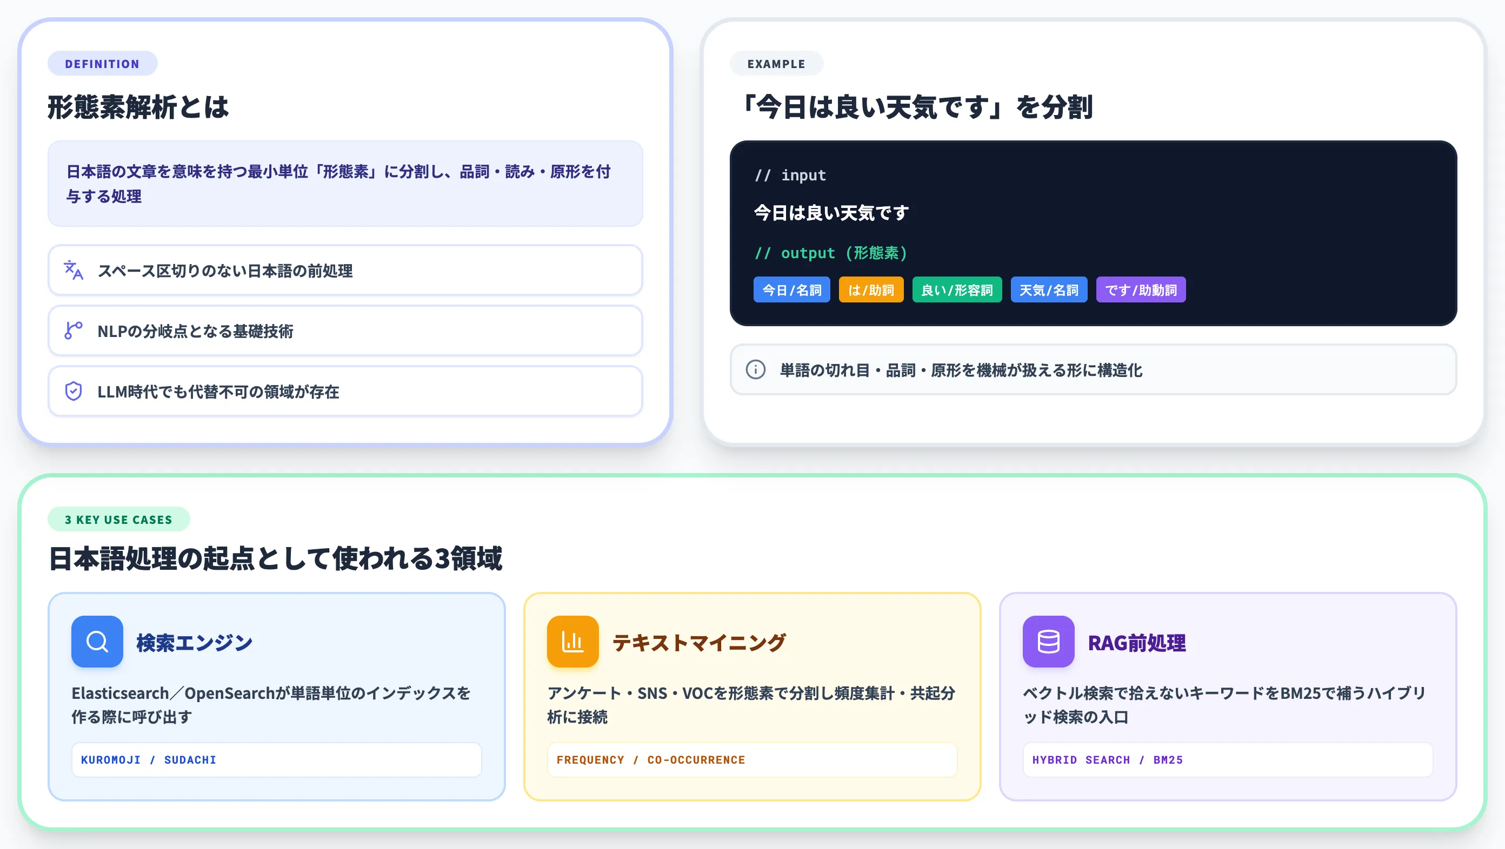The width and height of the screenshot is (1505, 849).
Task: Click the Elasticsearch／OpenSearch description text
Action: point(272,705)
